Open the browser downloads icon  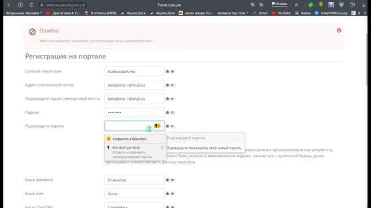(364, 5)
